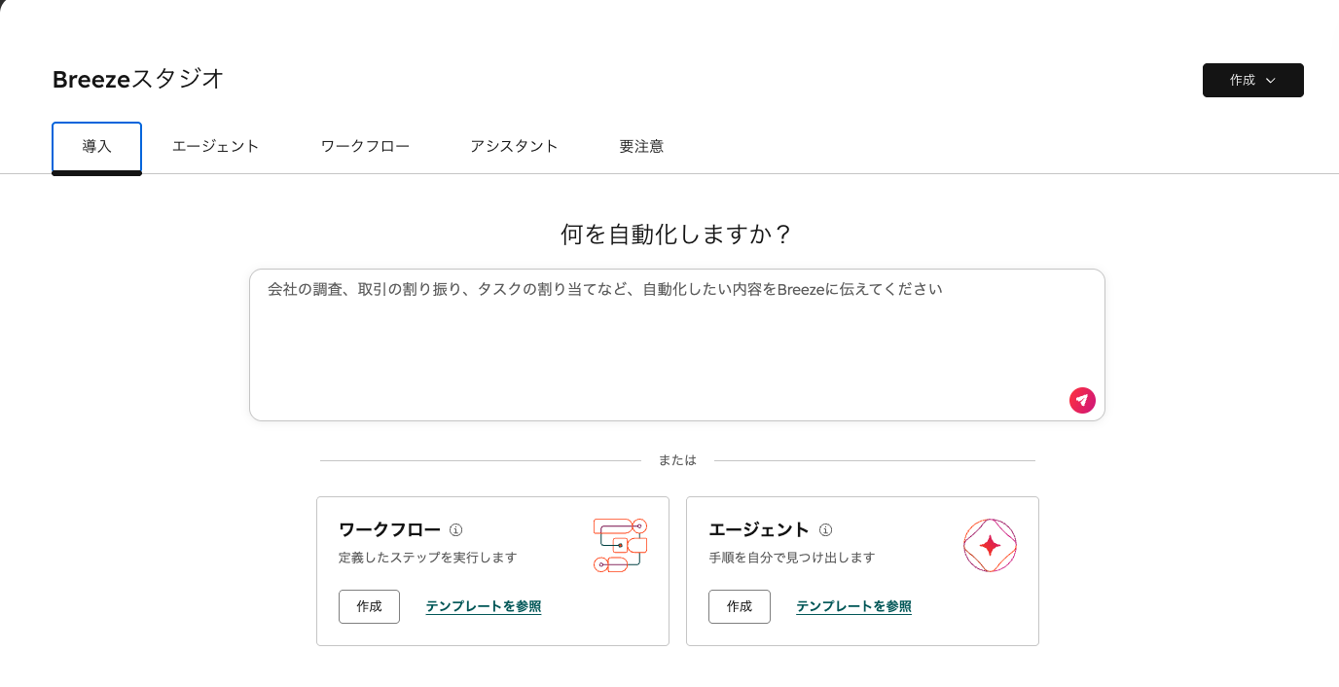Show info tooltip next to エージェント heading
Screen dimensions: 1339x687
point(825,530)
